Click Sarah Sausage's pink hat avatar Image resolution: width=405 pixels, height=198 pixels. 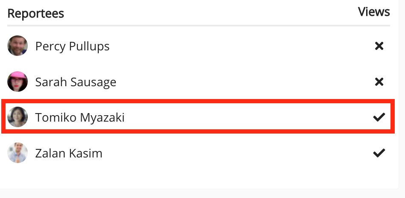[18, 82]
